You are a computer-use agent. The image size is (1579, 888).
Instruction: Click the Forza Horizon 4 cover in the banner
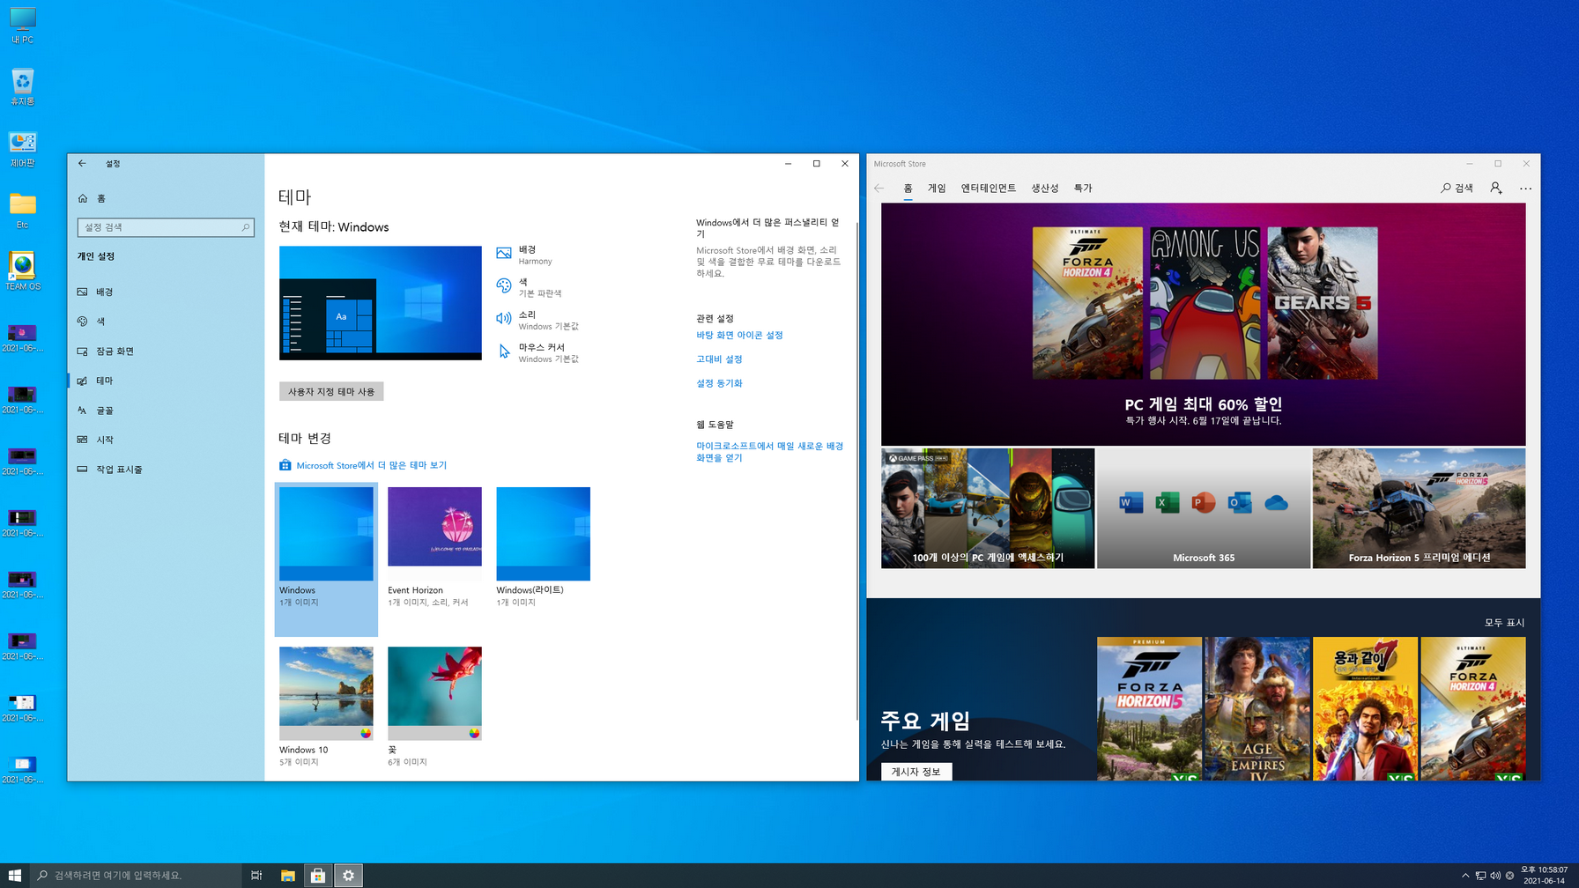click(x=1087, y=303)
